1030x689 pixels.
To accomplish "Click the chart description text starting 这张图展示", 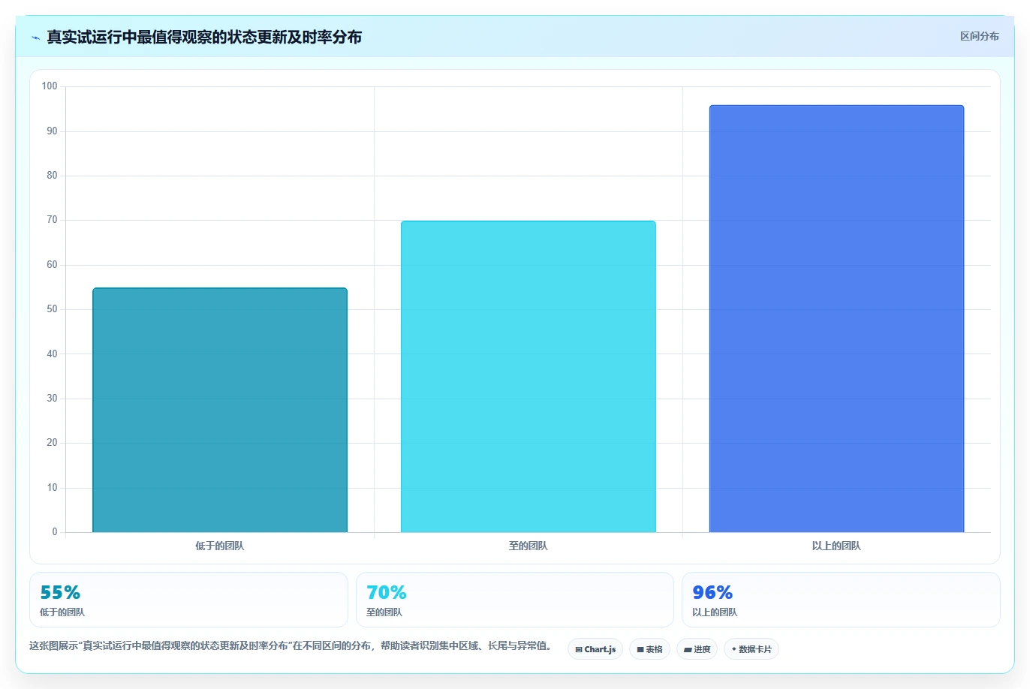I will [292, 645].
